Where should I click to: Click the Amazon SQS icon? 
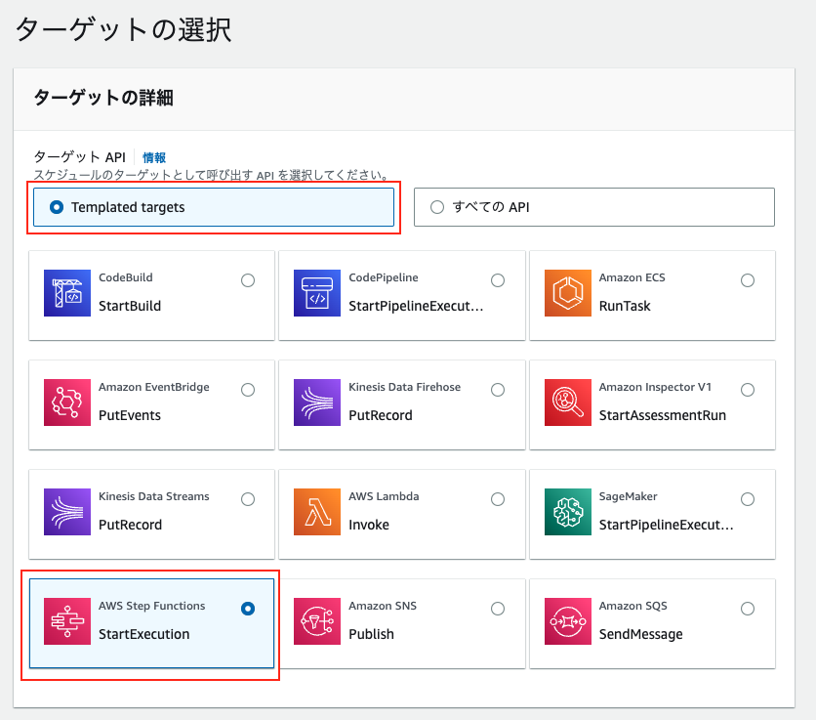(x=568, y=621)
